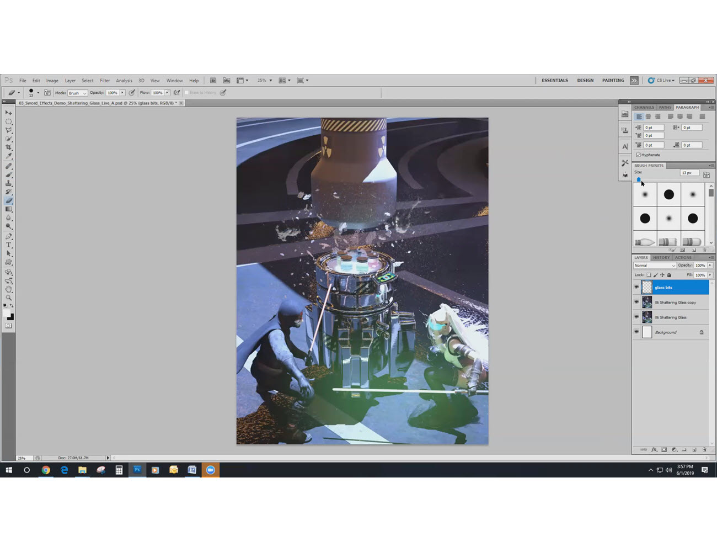Hide the 06 Shattering Glass copy layer
The width and height of the screenshot is (717, 552).
[636, 302]
